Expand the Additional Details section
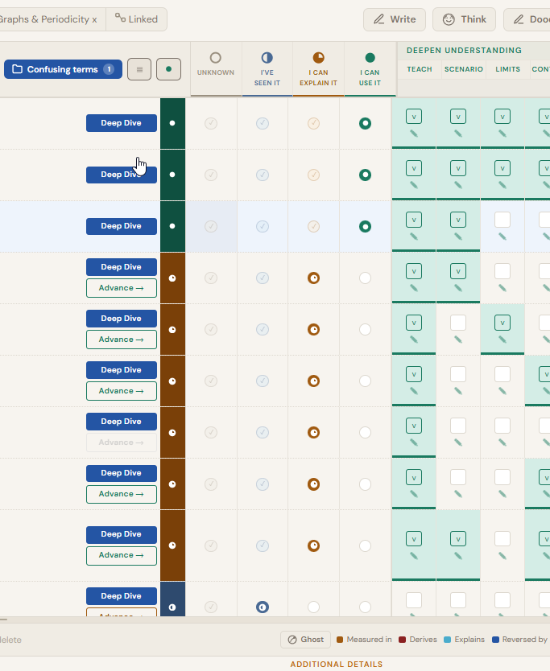550x671 pixels. [336, 665]
